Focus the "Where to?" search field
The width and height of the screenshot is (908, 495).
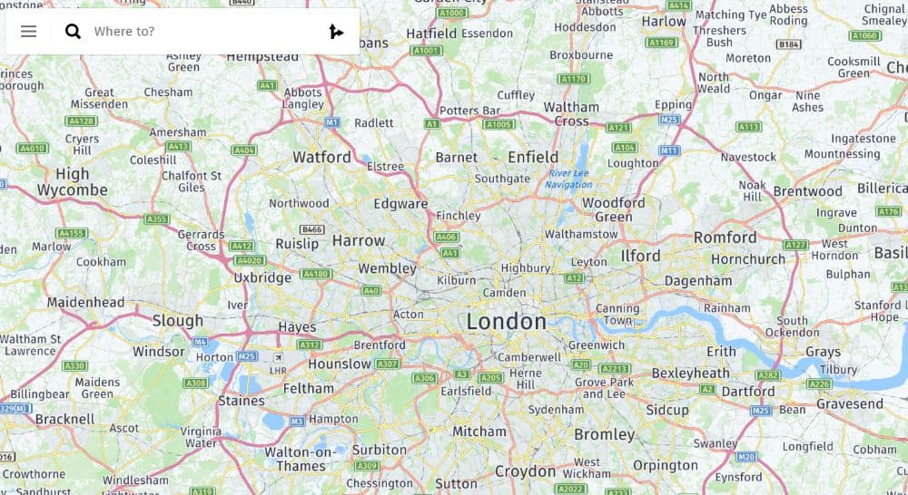pyautogui.click(x=205, y=31)
